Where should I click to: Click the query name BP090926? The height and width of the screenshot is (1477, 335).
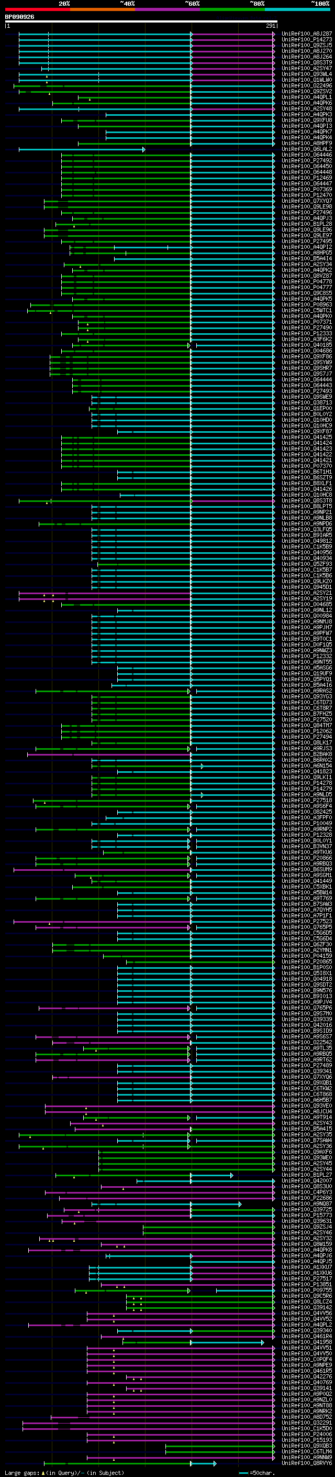coord(19,17)
